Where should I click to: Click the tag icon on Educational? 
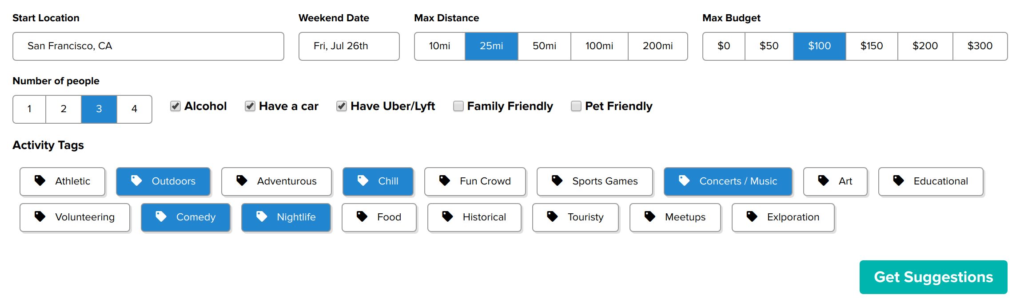pos(899,180)
